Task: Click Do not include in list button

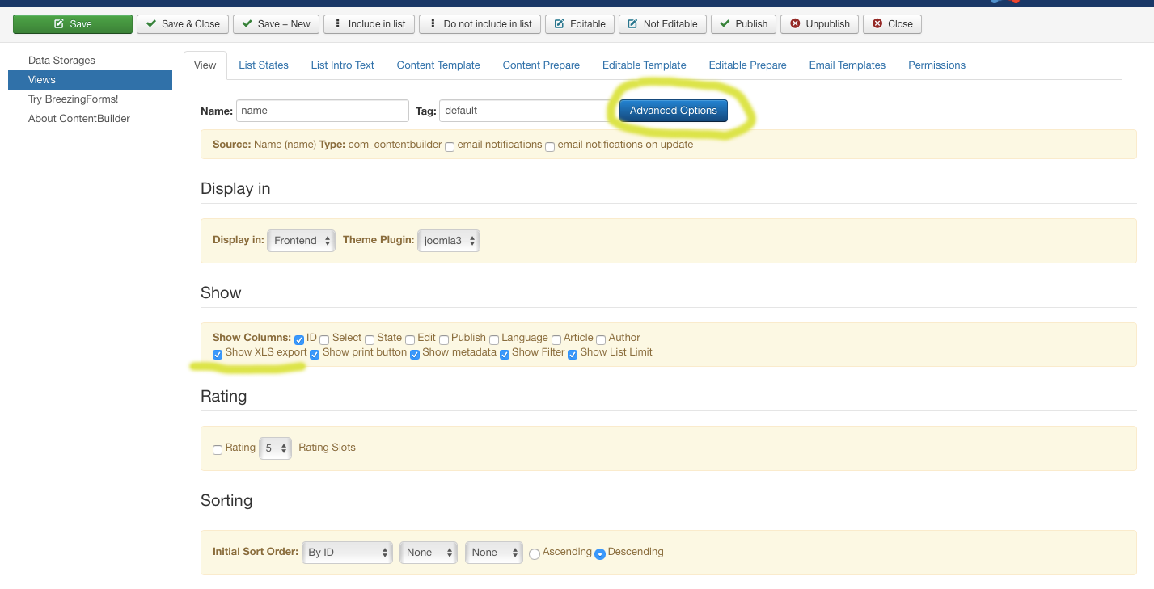Action: coord(480,24)
